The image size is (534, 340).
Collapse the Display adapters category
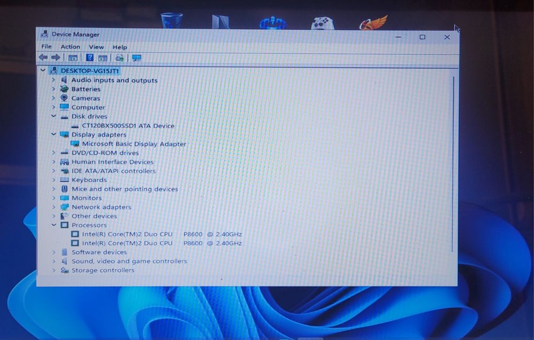coord(53,134)
